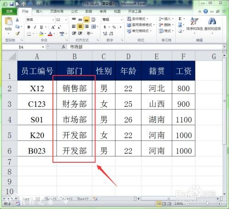Click the Cut scissors icon

click(17, 20)
